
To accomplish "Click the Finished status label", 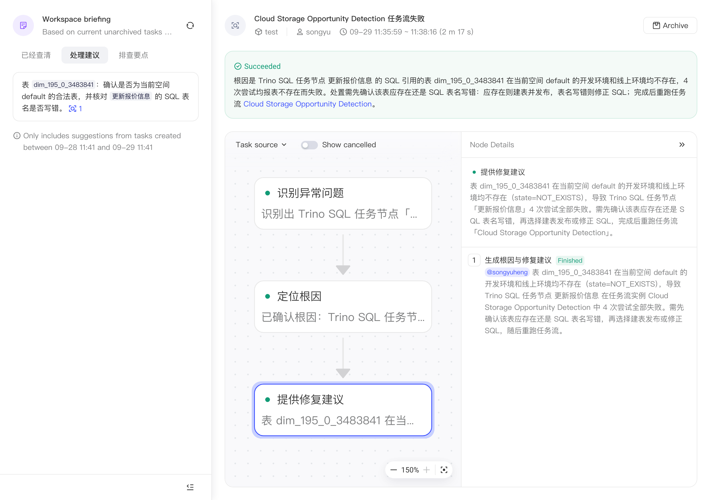I will (x=570, y=260).
